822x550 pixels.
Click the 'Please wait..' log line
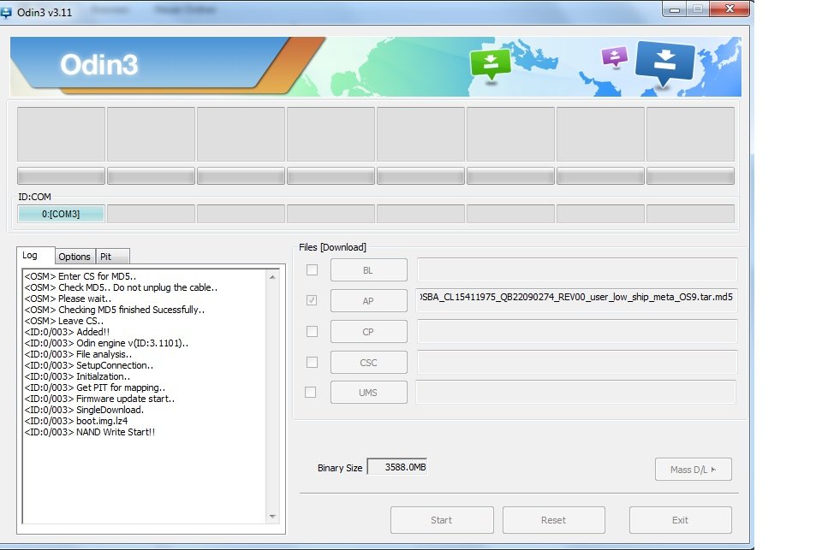click(68, 299)
